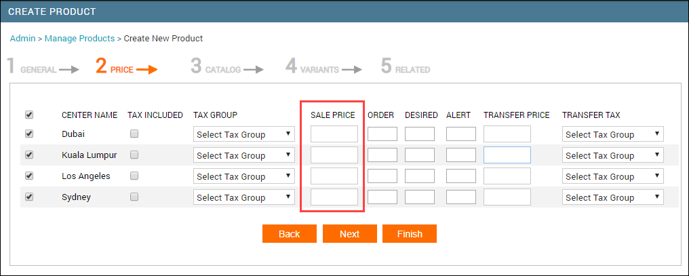Uncheck the Los Angeles center checkbox
Screen dimensions: 689x276
pos(29,176)
